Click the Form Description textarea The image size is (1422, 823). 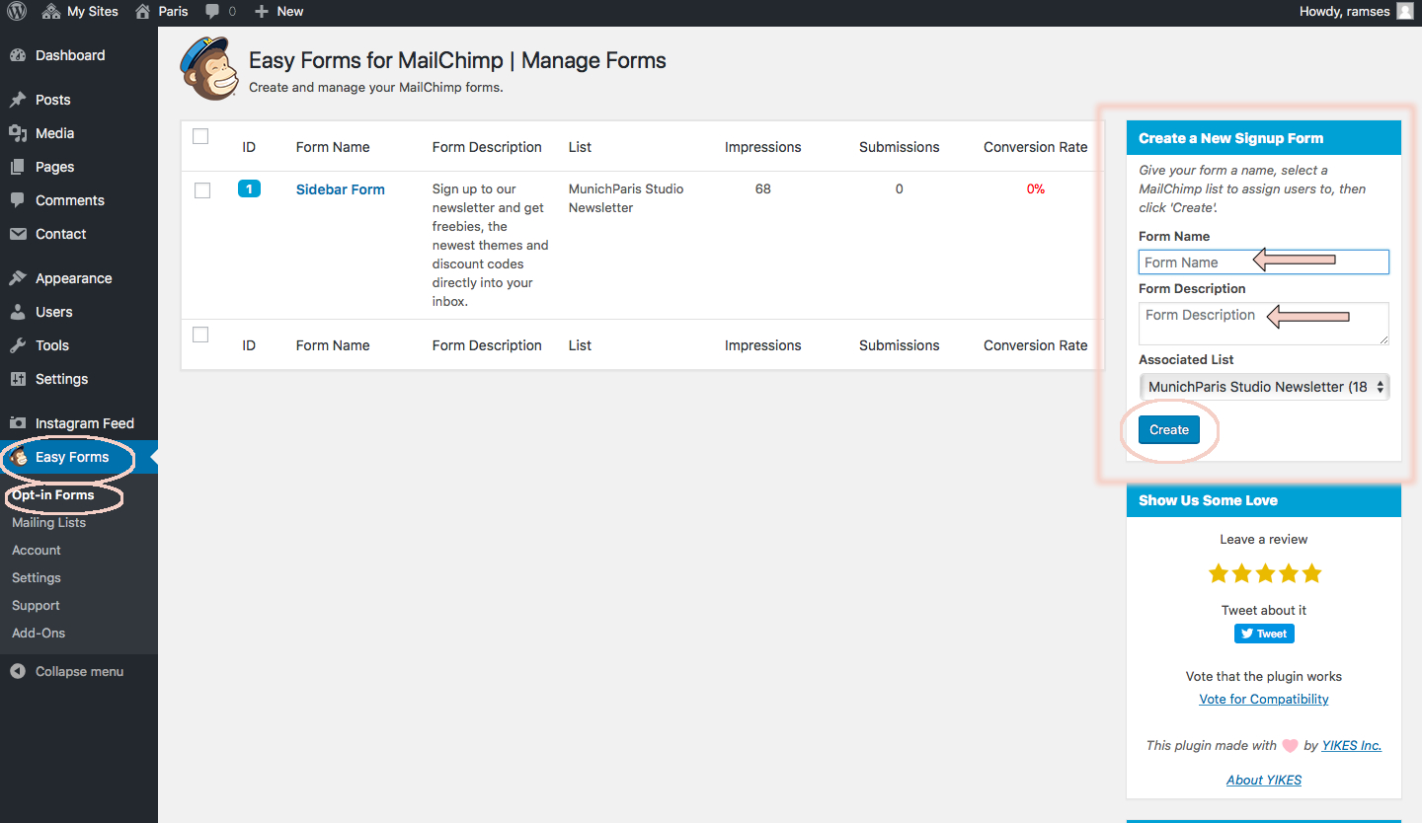[1264, 324]
